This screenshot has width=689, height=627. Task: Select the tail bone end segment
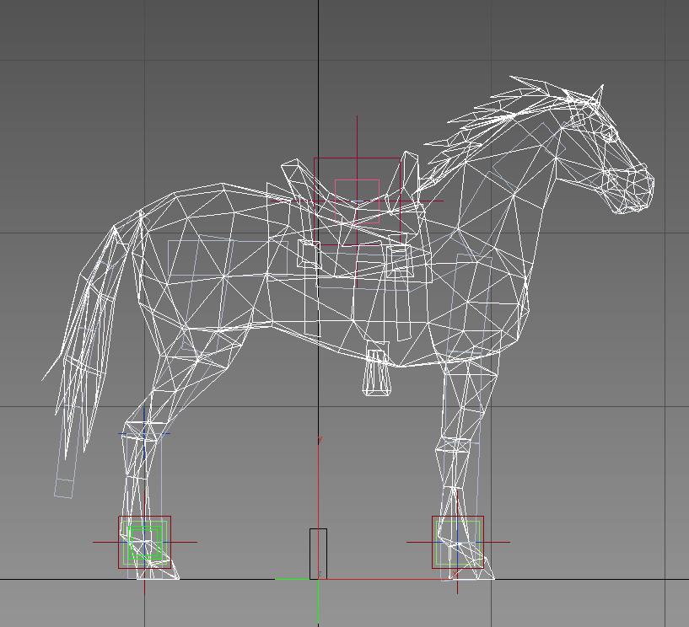(65, 486)
